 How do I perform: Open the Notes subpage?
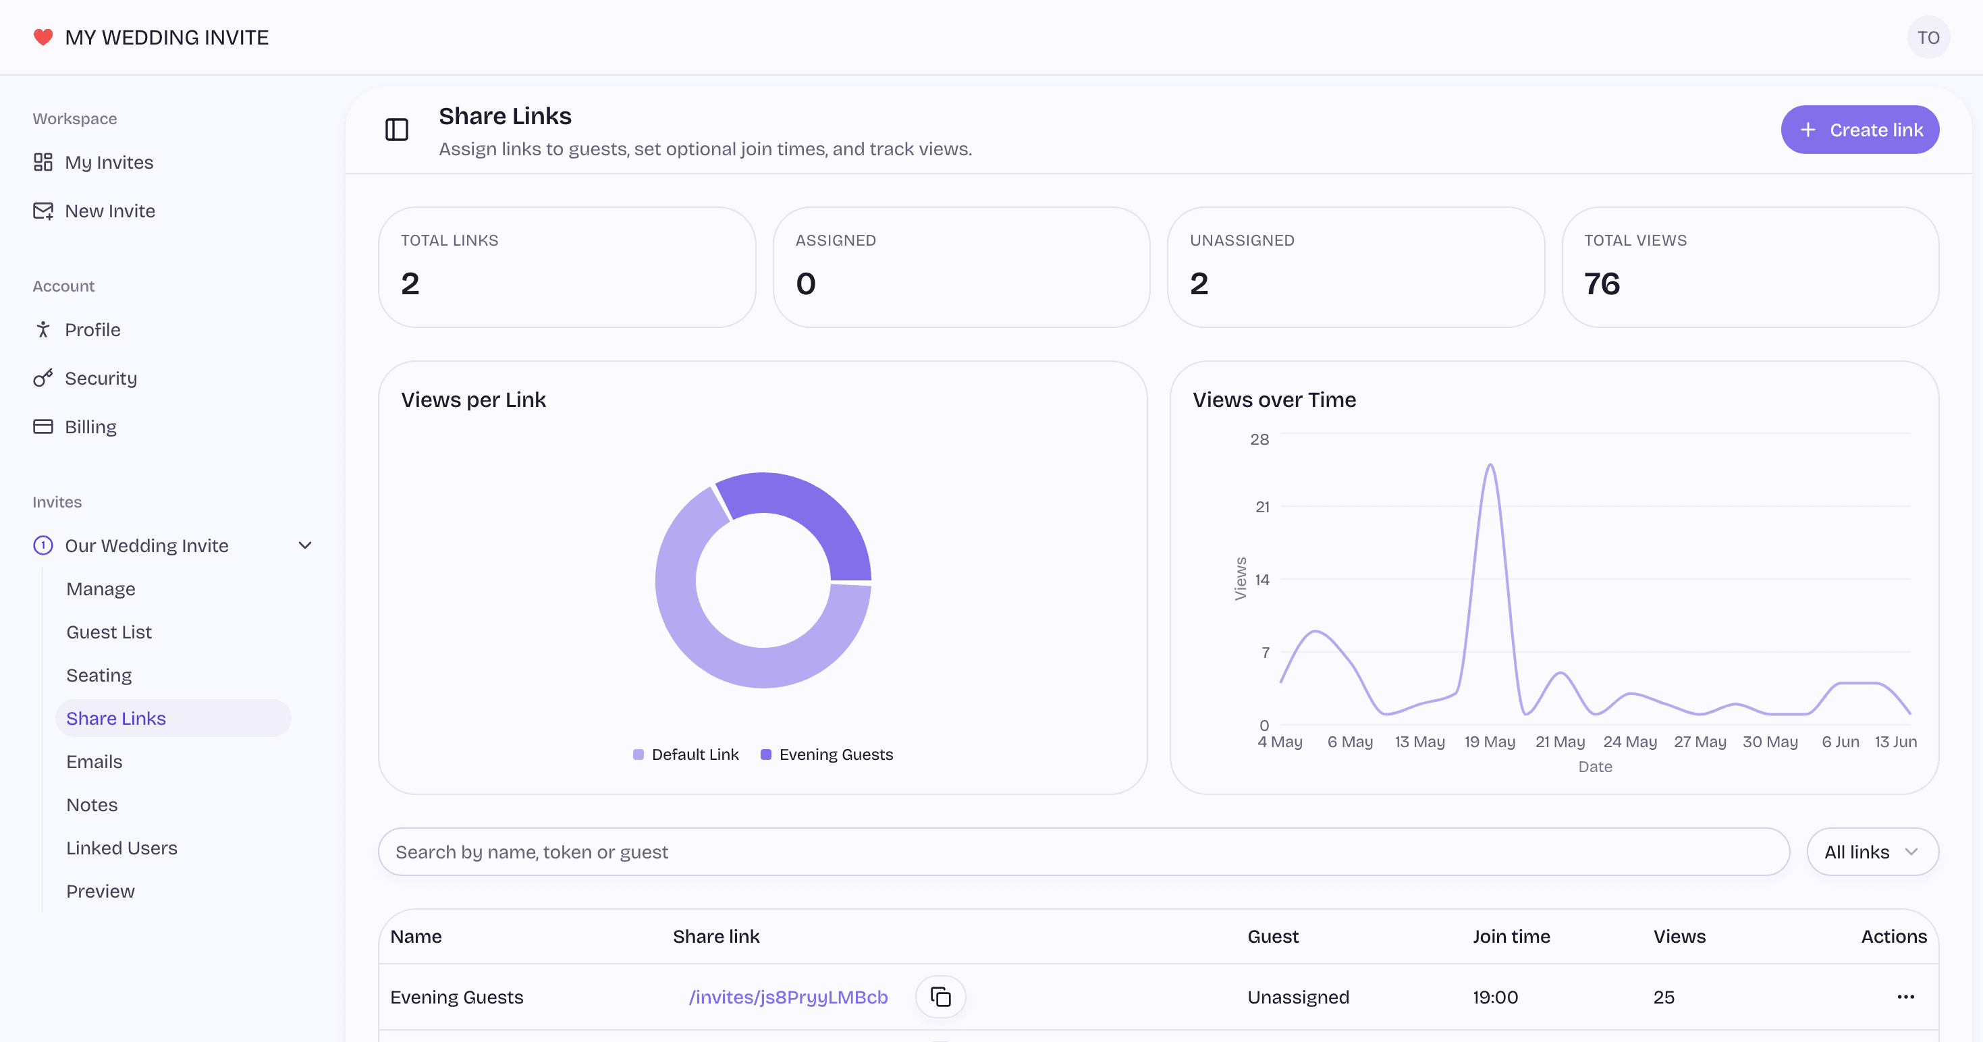(x=92, y=804)
